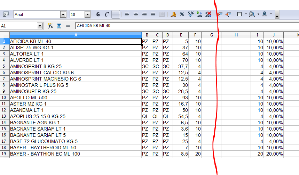Screen dimensions: 299x175
Task: Select value 70 in ALVERDE row
Action: (181, 60)
